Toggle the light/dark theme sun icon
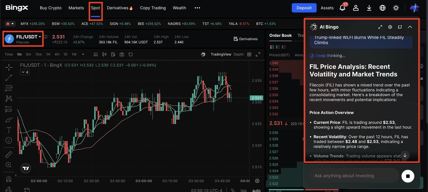Image resolution: width=428 pixels, height=192 pixels. pyautogui.click(x=396, y=8)
